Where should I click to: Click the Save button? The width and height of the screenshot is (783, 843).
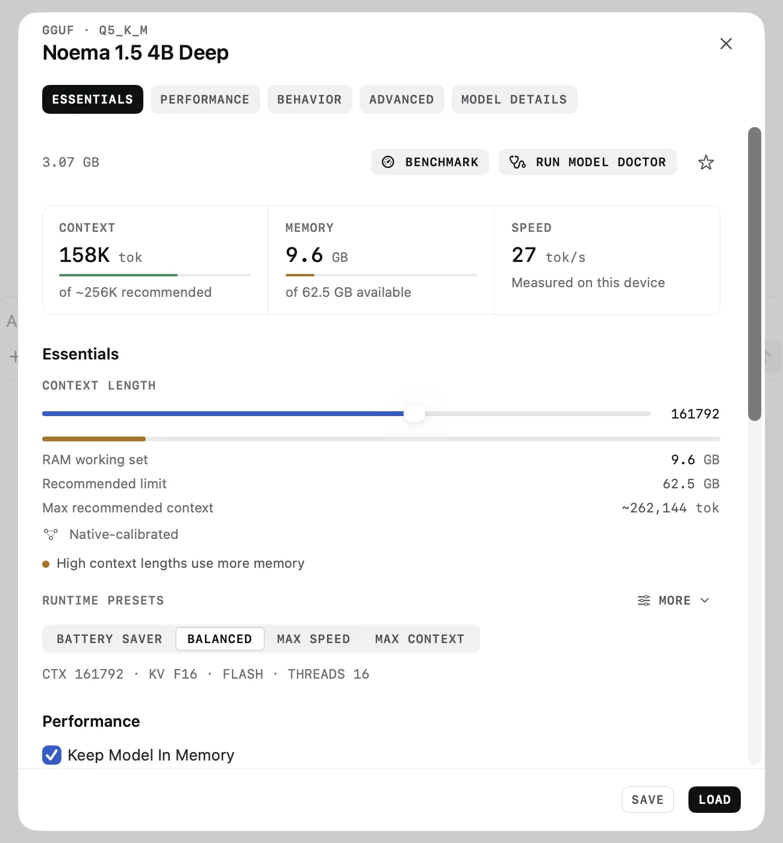[x=647, y=800]
